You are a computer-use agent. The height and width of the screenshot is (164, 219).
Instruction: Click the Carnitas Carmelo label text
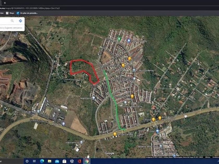pos(125,134)
